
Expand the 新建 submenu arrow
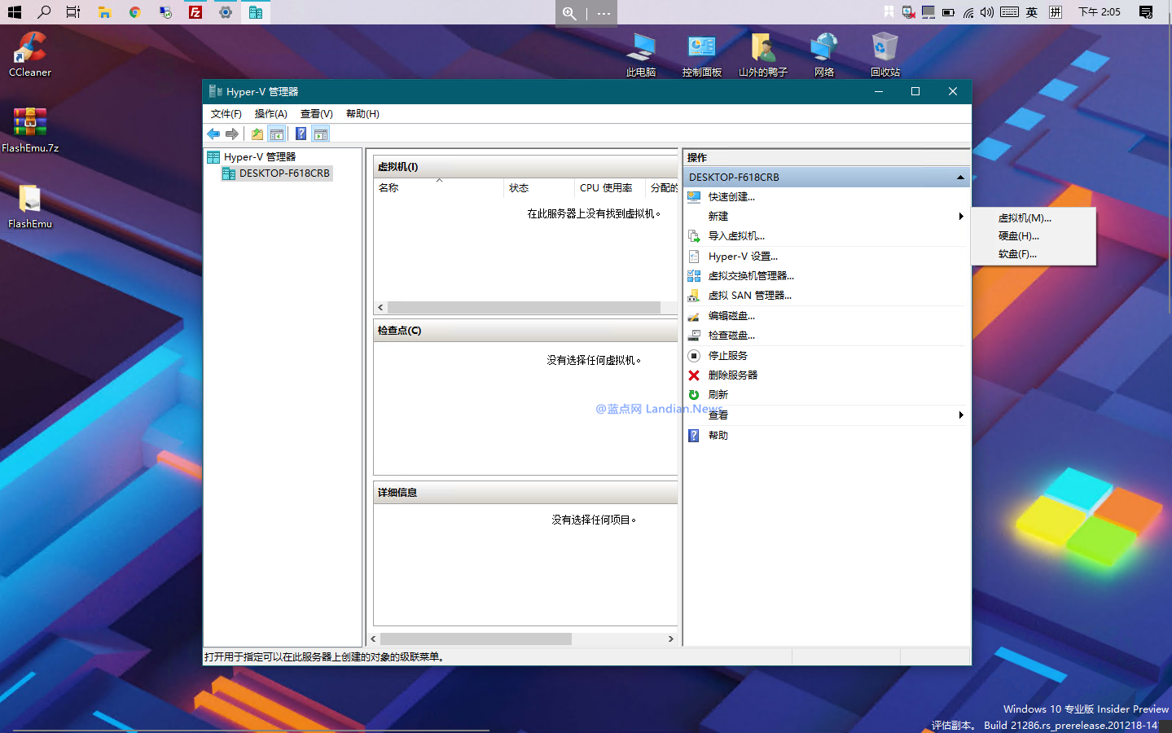point(961,217)
